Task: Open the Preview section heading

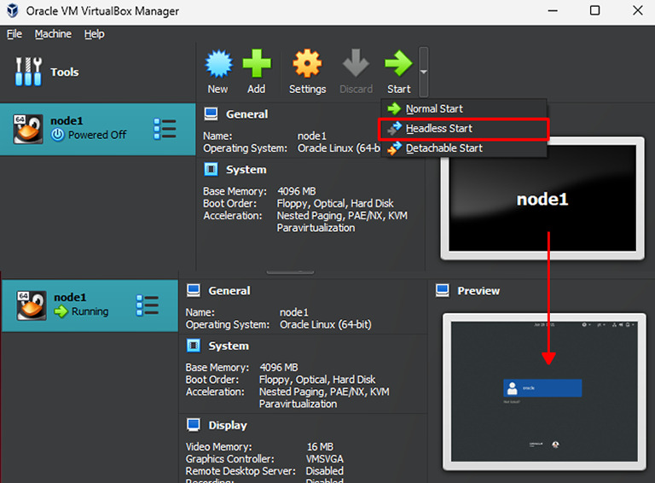Action: [x=478, y=290]
